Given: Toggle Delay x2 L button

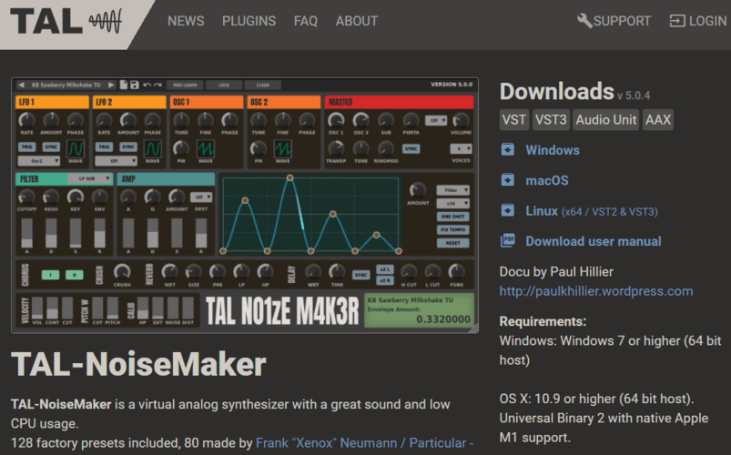Looking at the screenshot, I should coord(384,269).
